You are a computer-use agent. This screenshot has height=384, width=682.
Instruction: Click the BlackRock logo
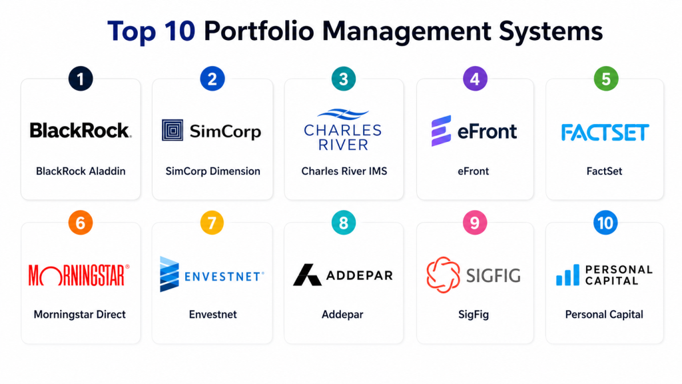pyautogui.click(x=80, y=131)
